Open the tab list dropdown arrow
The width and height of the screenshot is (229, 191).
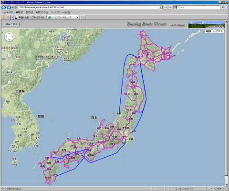[12, 17]
